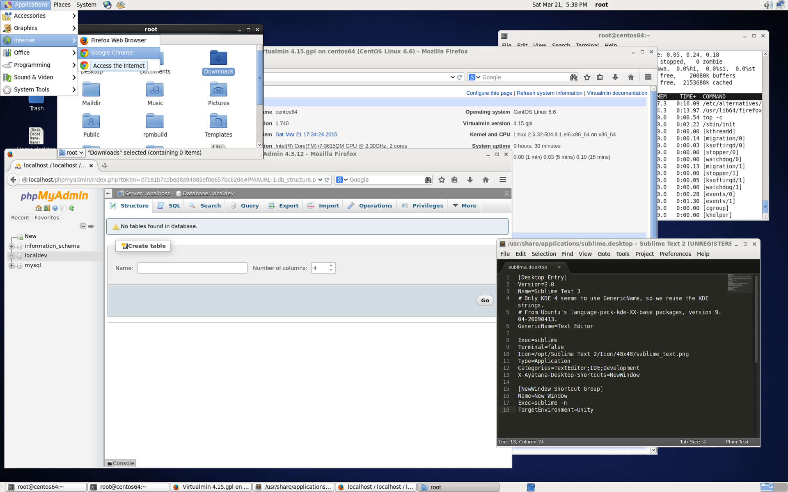Switch to the Operations tab in phpMyAdmin
This screenshot has height=492, width=788.
point(370,206)
